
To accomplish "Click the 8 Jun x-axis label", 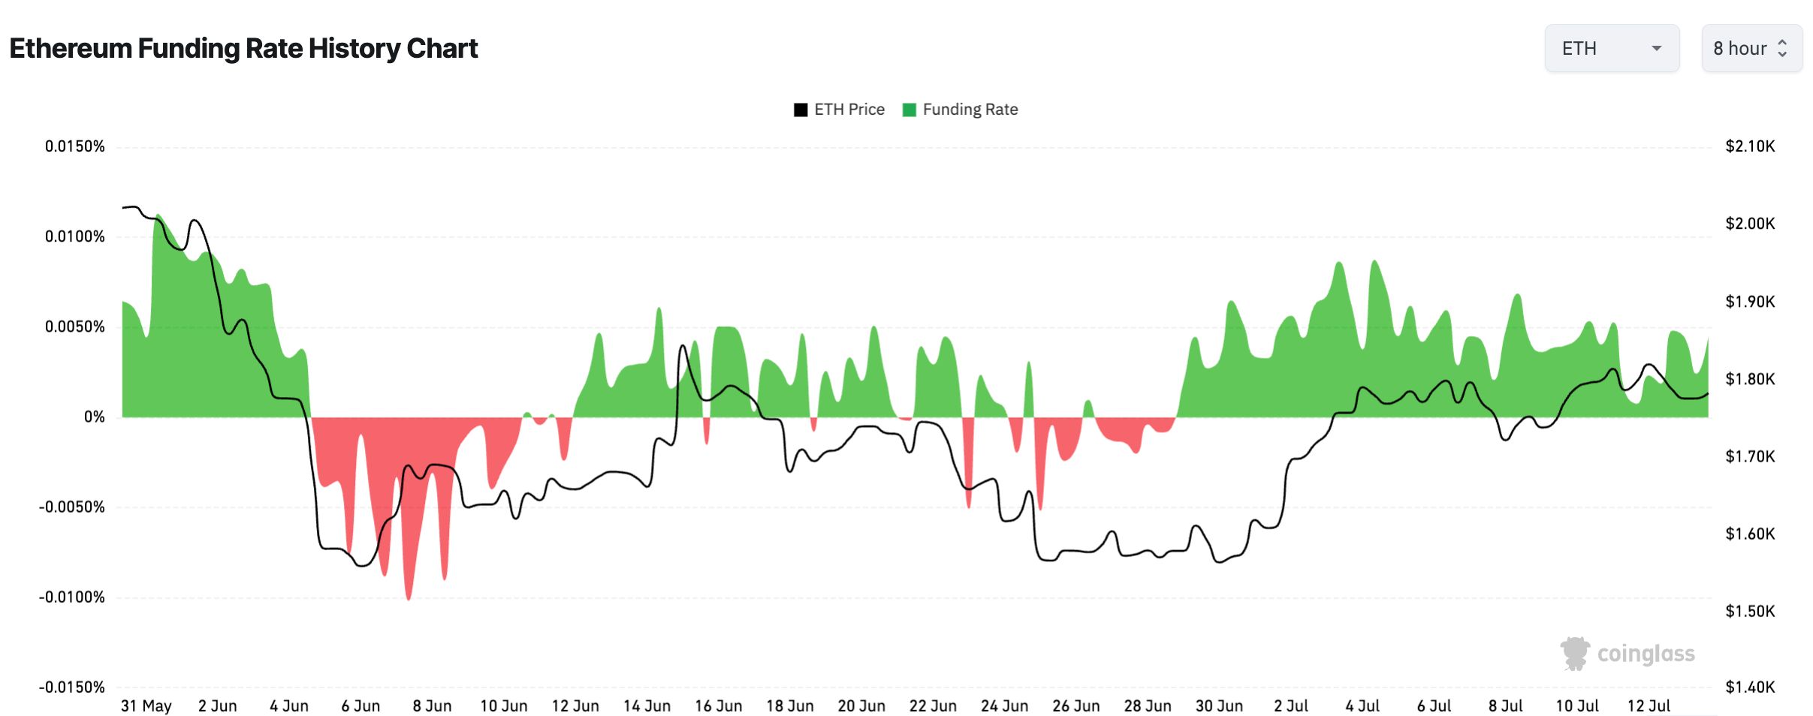I will (x=432, y=706).
